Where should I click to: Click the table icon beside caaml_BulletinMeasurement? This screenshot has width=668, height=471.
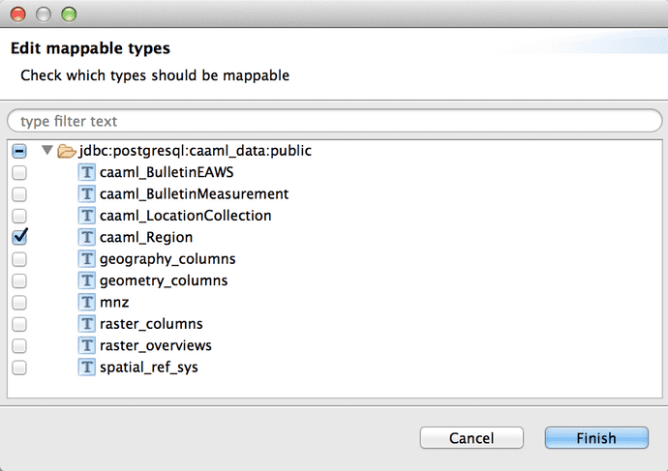tap(88, 194)
